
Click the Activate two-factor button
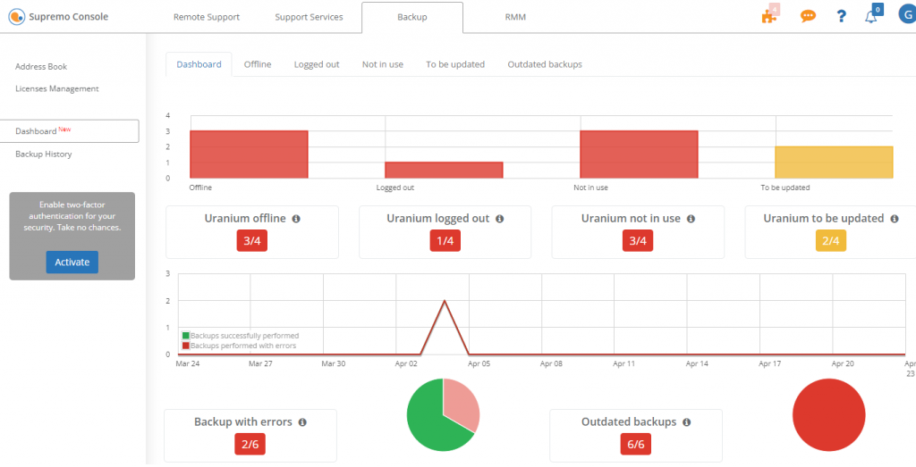(72, 263)
